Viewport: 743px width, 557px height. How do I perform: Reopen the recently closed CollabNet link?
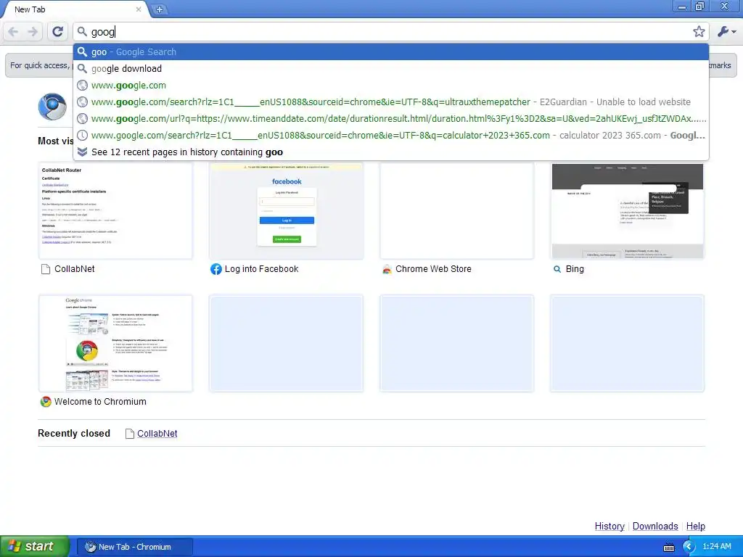pyautogui.click(x=157, y=434)
